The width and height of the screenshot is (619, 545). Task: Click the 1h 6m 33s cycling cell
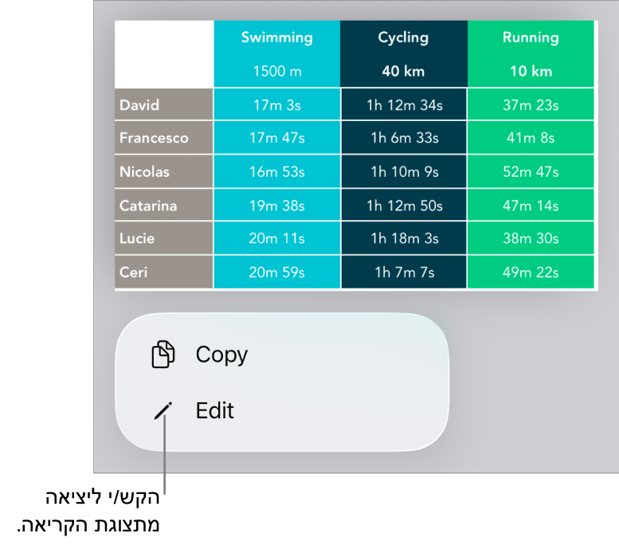coord(404,138)
